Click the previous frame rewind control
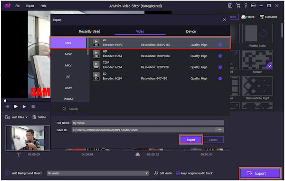Screen dimensions: 285x181 pos(8,107)
